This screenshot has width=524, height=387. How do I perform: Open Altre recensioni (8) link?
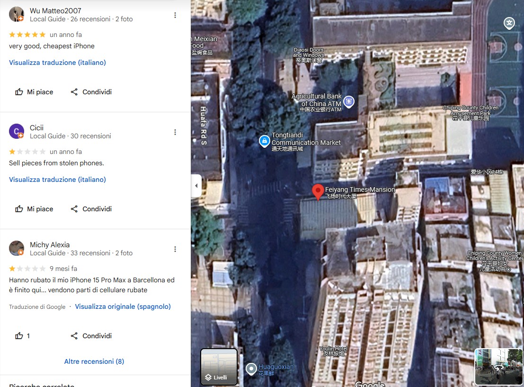tap(94, 361)
